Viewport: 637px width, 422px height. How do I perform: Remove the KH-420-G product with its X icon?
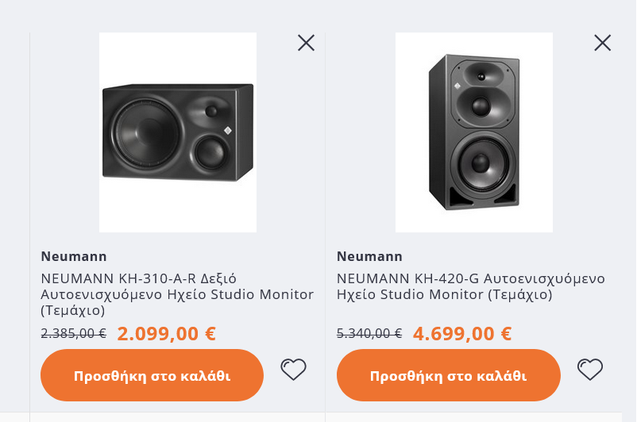click(602, 43)
